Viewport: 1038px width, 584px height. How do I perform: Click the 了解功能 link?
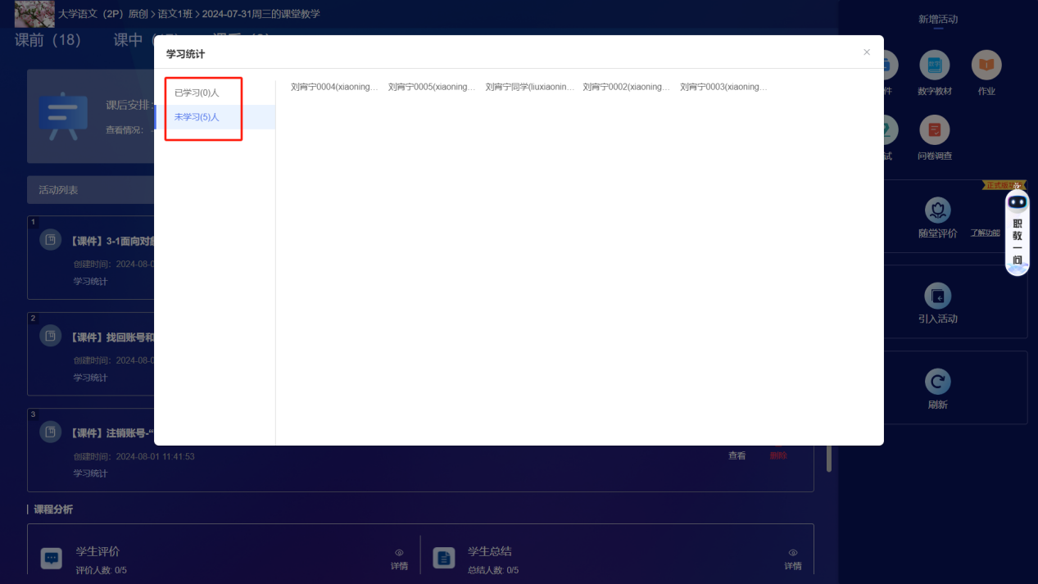pyautogui.click(x=986, y=233)
